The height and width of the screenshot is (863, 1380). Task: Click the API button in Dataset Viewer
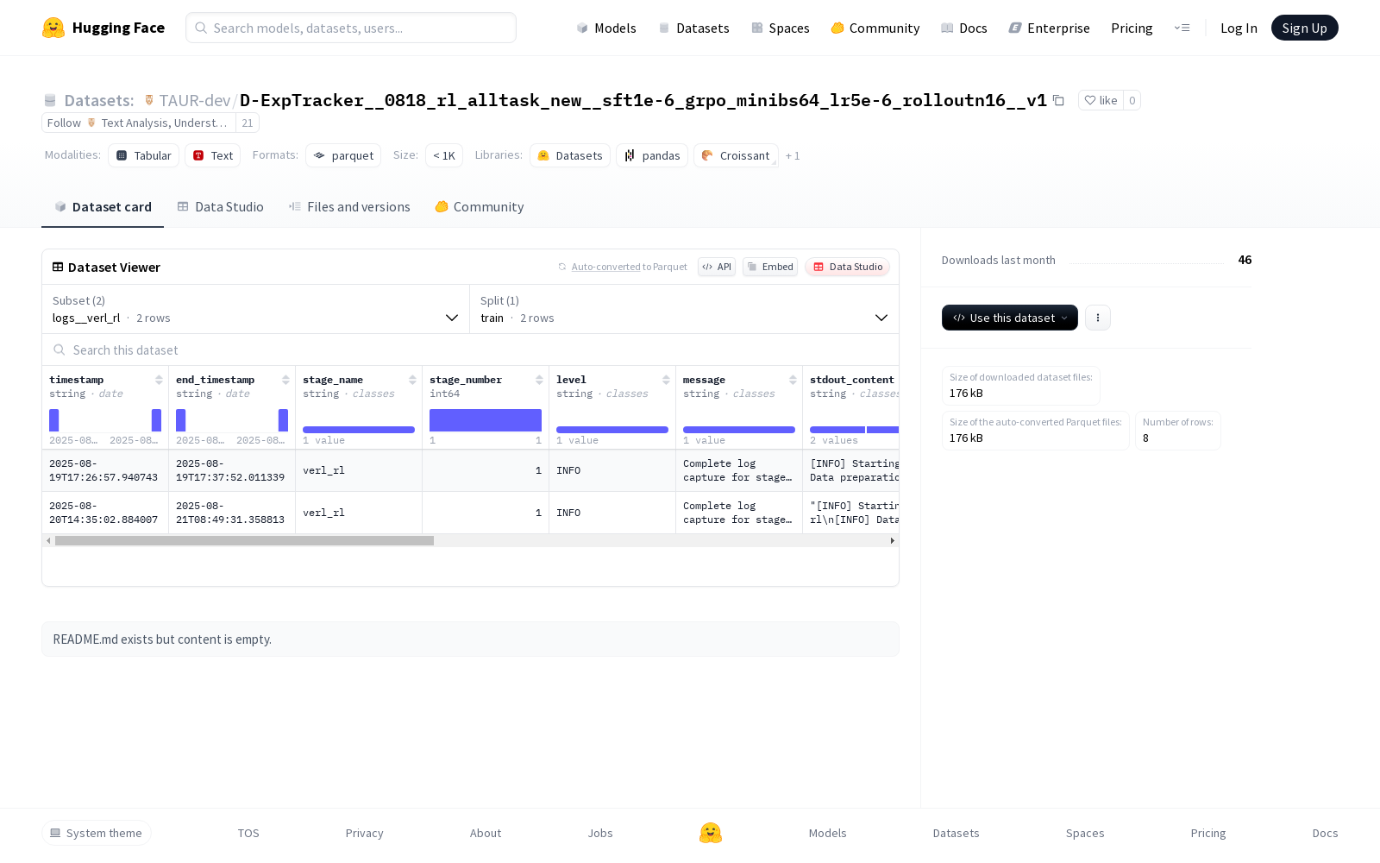click(x=717, y=267)
